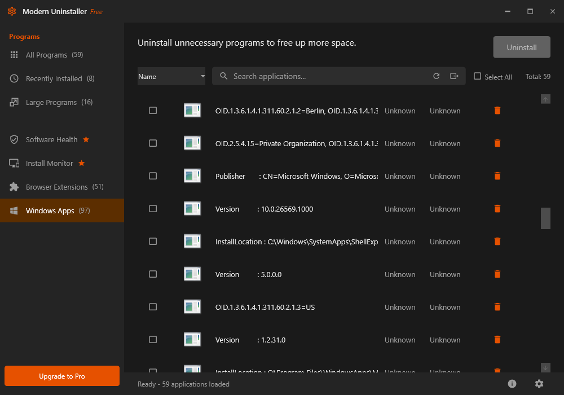Click the Uninstall button
Screen dimensions: 564x395
click(x=522, y=47)
